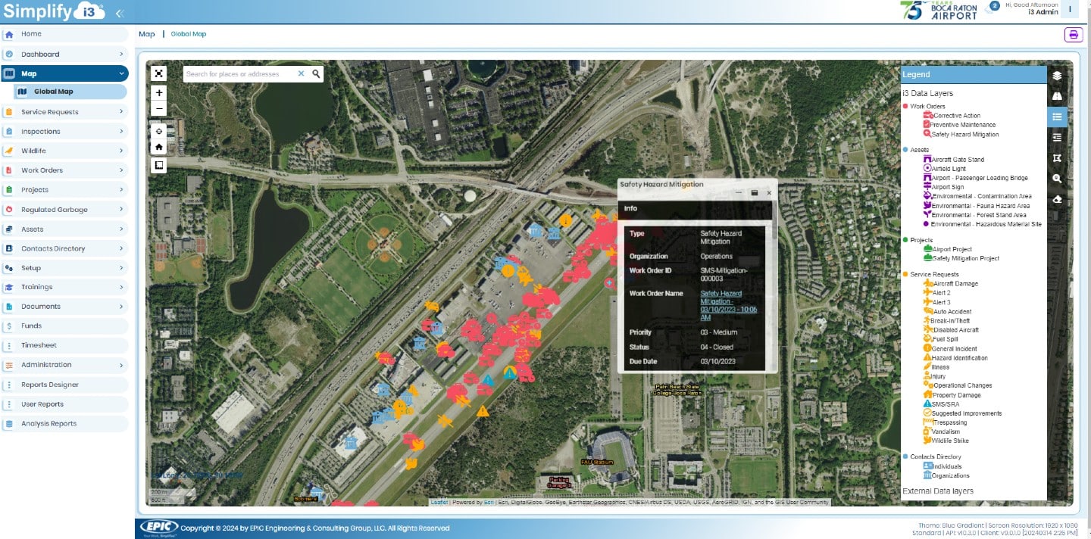
Task: Click the locate-me crosshair map icon
Action: click(x=158, y=131)
